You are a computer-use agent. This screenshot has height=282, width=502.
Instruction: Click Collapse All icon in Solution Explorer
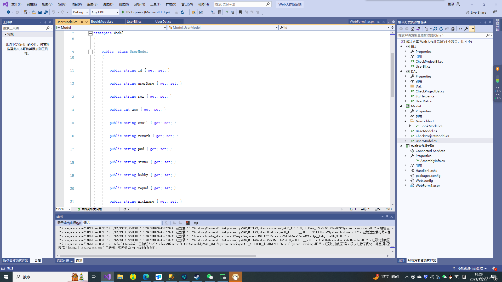pos(447,29)
